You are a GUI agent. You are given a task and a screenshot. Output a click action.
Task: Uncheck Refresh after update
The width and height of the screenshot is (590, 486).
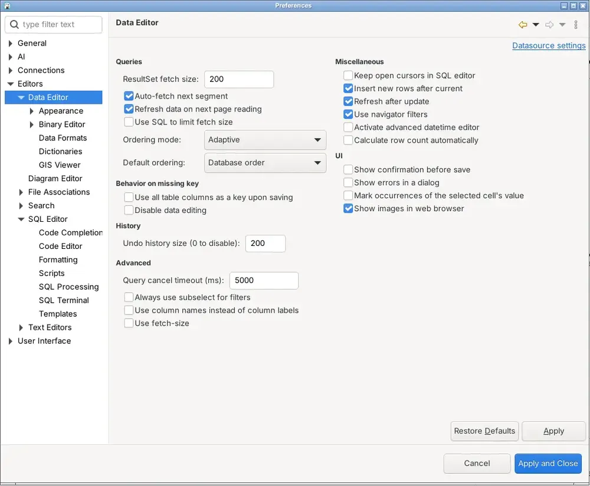click(348, 101)
